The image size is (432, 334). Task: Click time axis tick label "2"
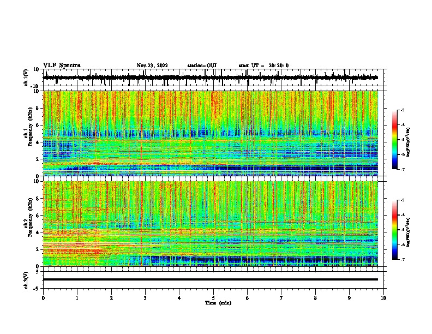111,298
